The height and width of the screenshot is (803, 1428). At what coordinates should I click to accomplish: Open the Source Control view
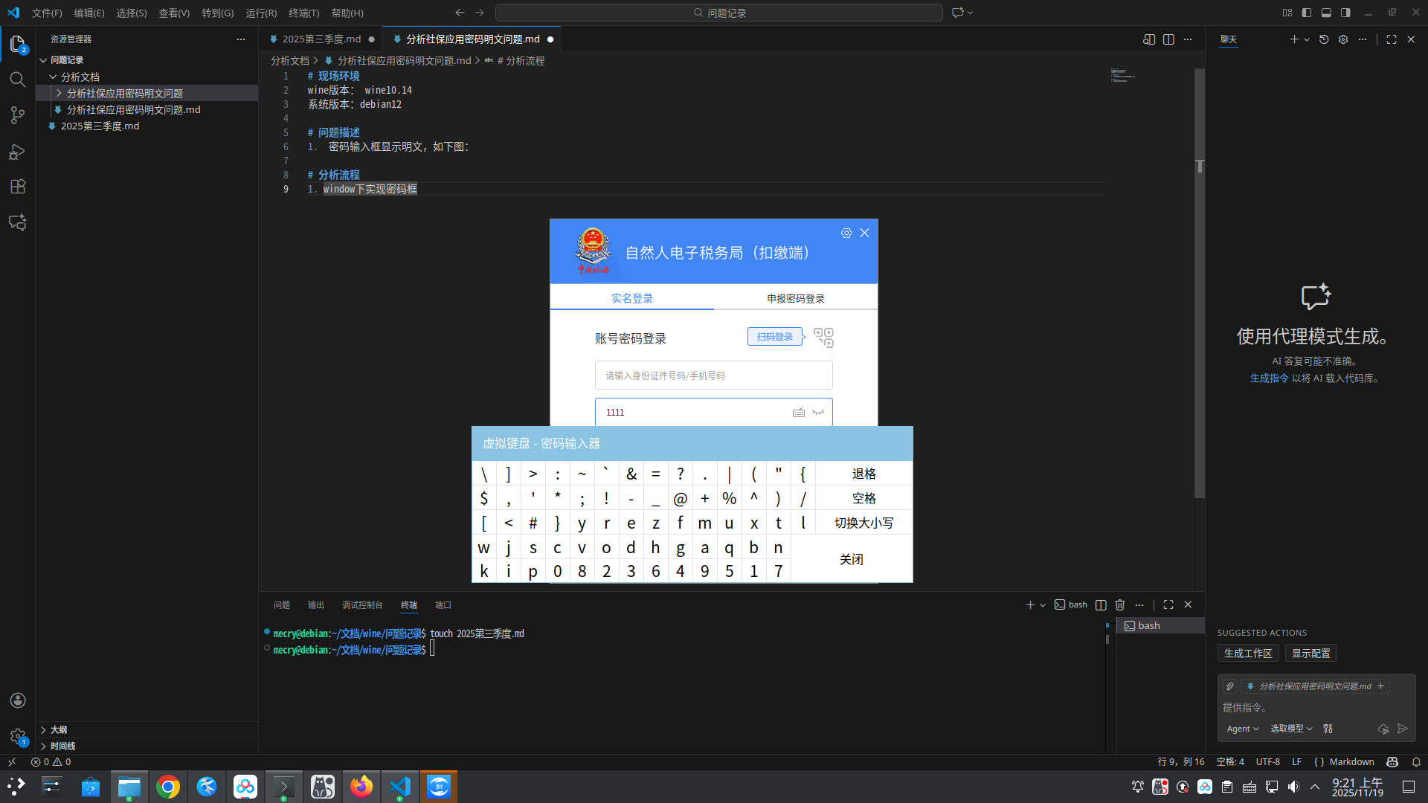tap(18, 115)
